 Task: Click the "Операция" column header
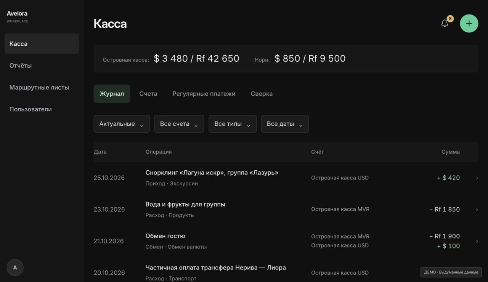coord(159,152)
